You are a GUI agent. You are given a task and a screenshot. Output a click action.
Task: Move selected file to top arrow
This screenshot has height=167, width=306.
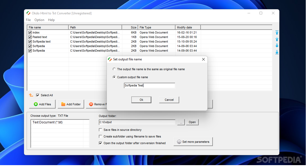277,32
